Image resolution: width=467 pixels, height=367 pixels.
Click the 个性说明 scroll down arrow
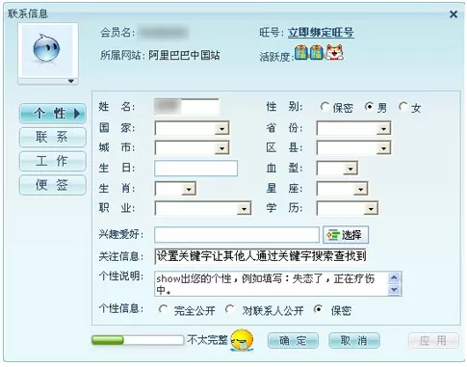click(x=394, y=290)
